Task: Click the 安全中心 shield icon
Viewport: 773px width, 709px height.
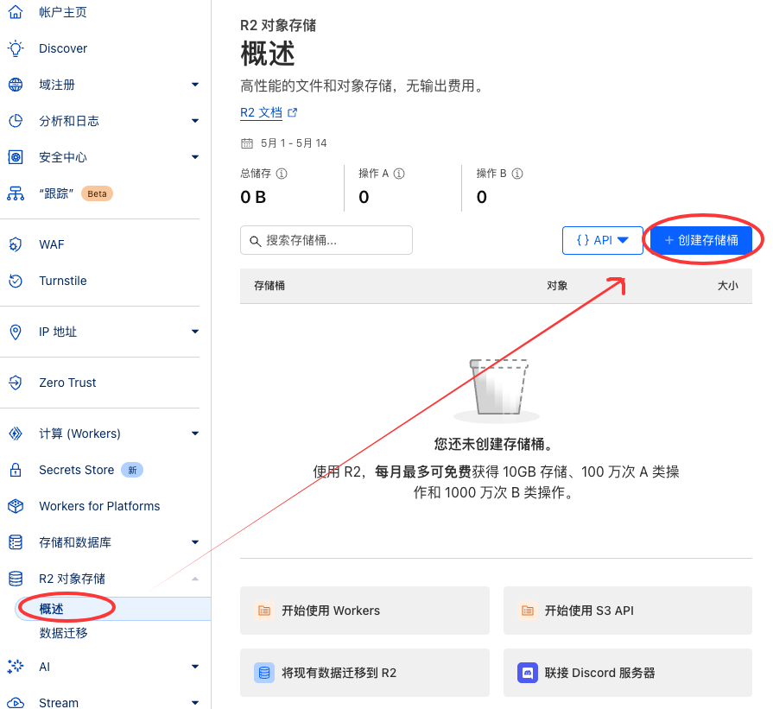Action: point(16,157)
